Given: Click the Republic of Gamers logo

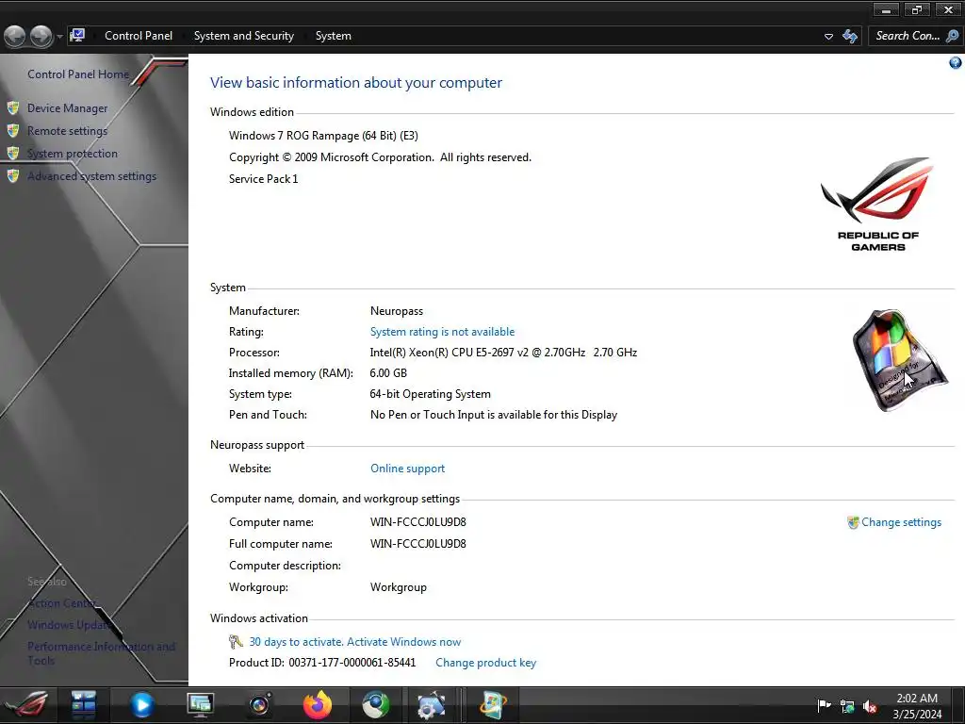Looking at the screenshot, I should tap(878, 204).
